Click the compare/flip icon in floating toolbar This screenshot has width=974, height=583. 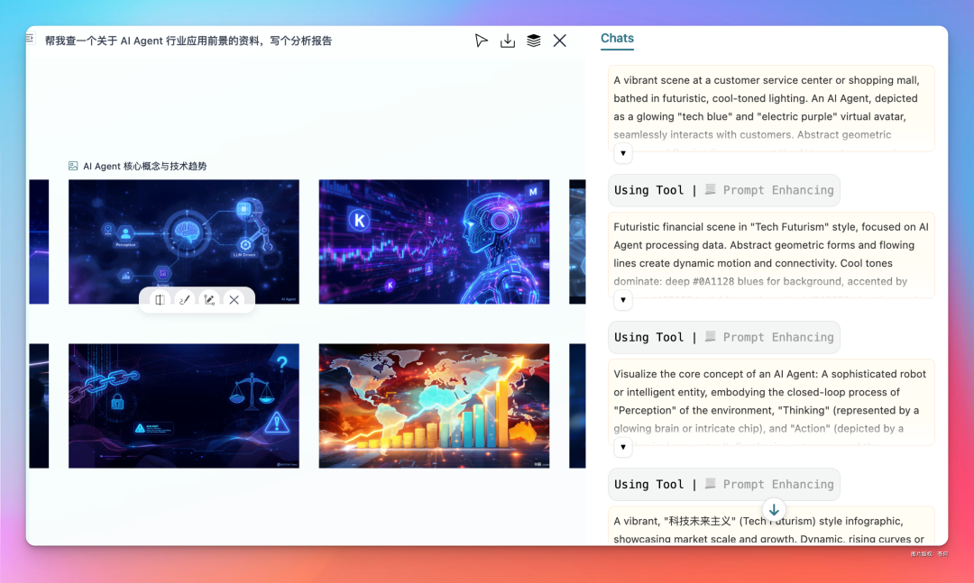(x=160, y=300)
